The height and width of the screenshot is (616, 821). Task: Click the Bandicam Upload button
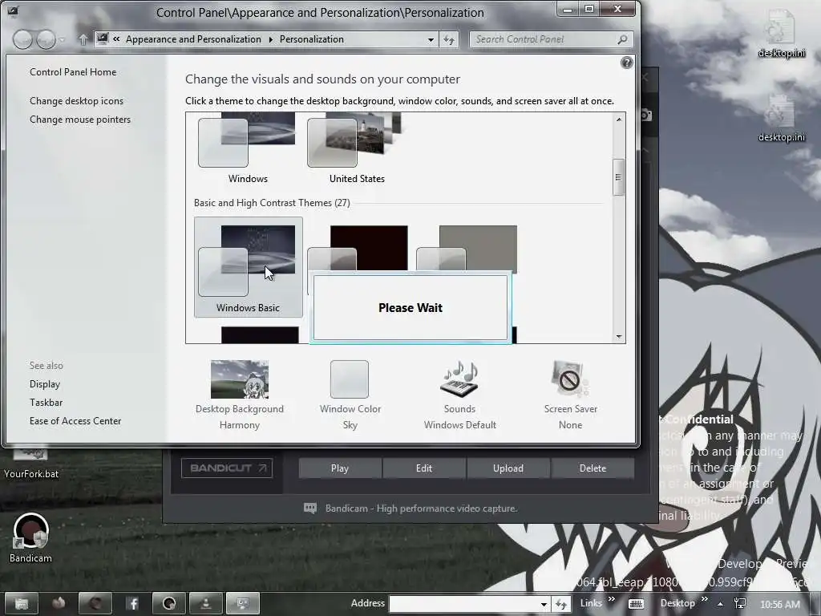point(508,468)
